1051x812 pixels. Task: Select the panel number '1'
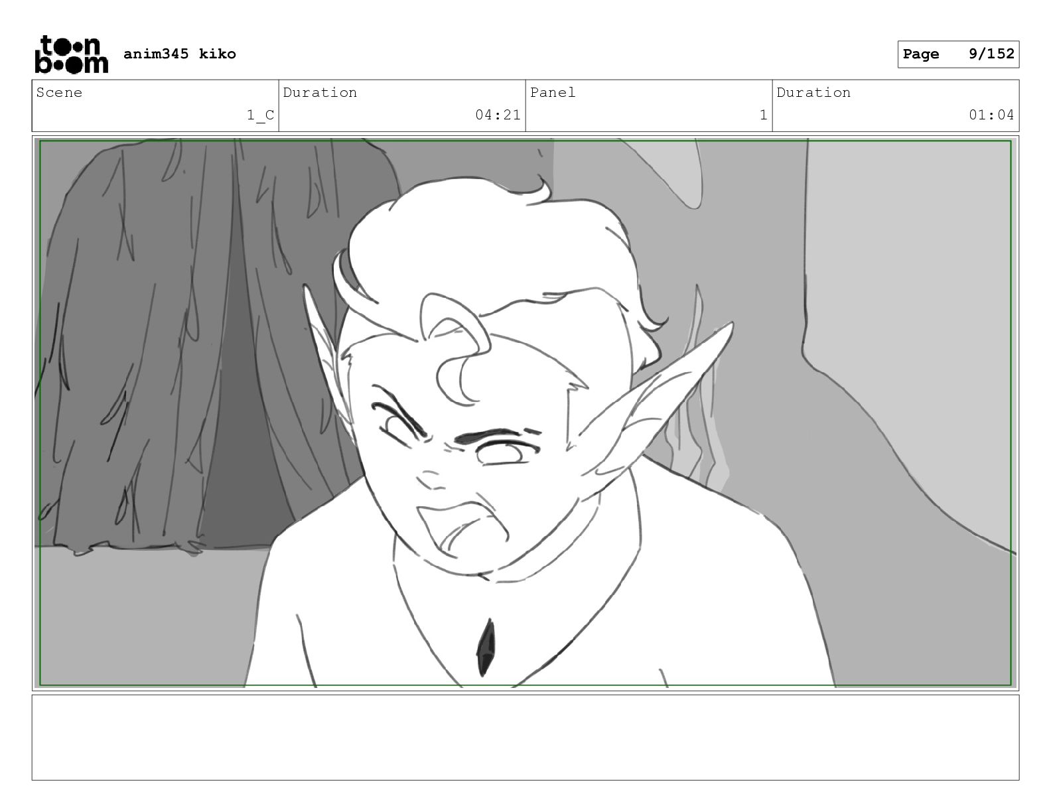[x=764, y=115]
